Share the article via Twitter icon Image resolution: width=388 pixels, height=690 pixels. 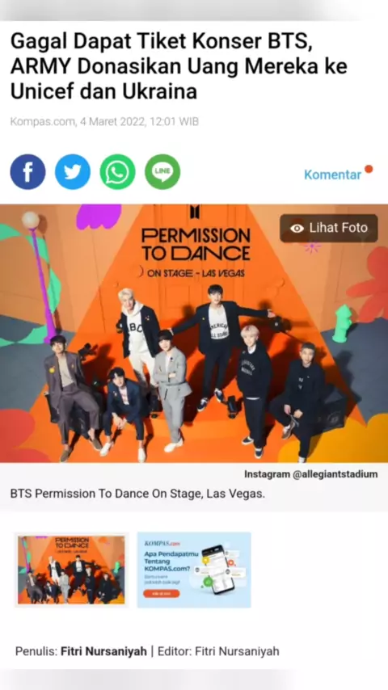click(73, 171)
